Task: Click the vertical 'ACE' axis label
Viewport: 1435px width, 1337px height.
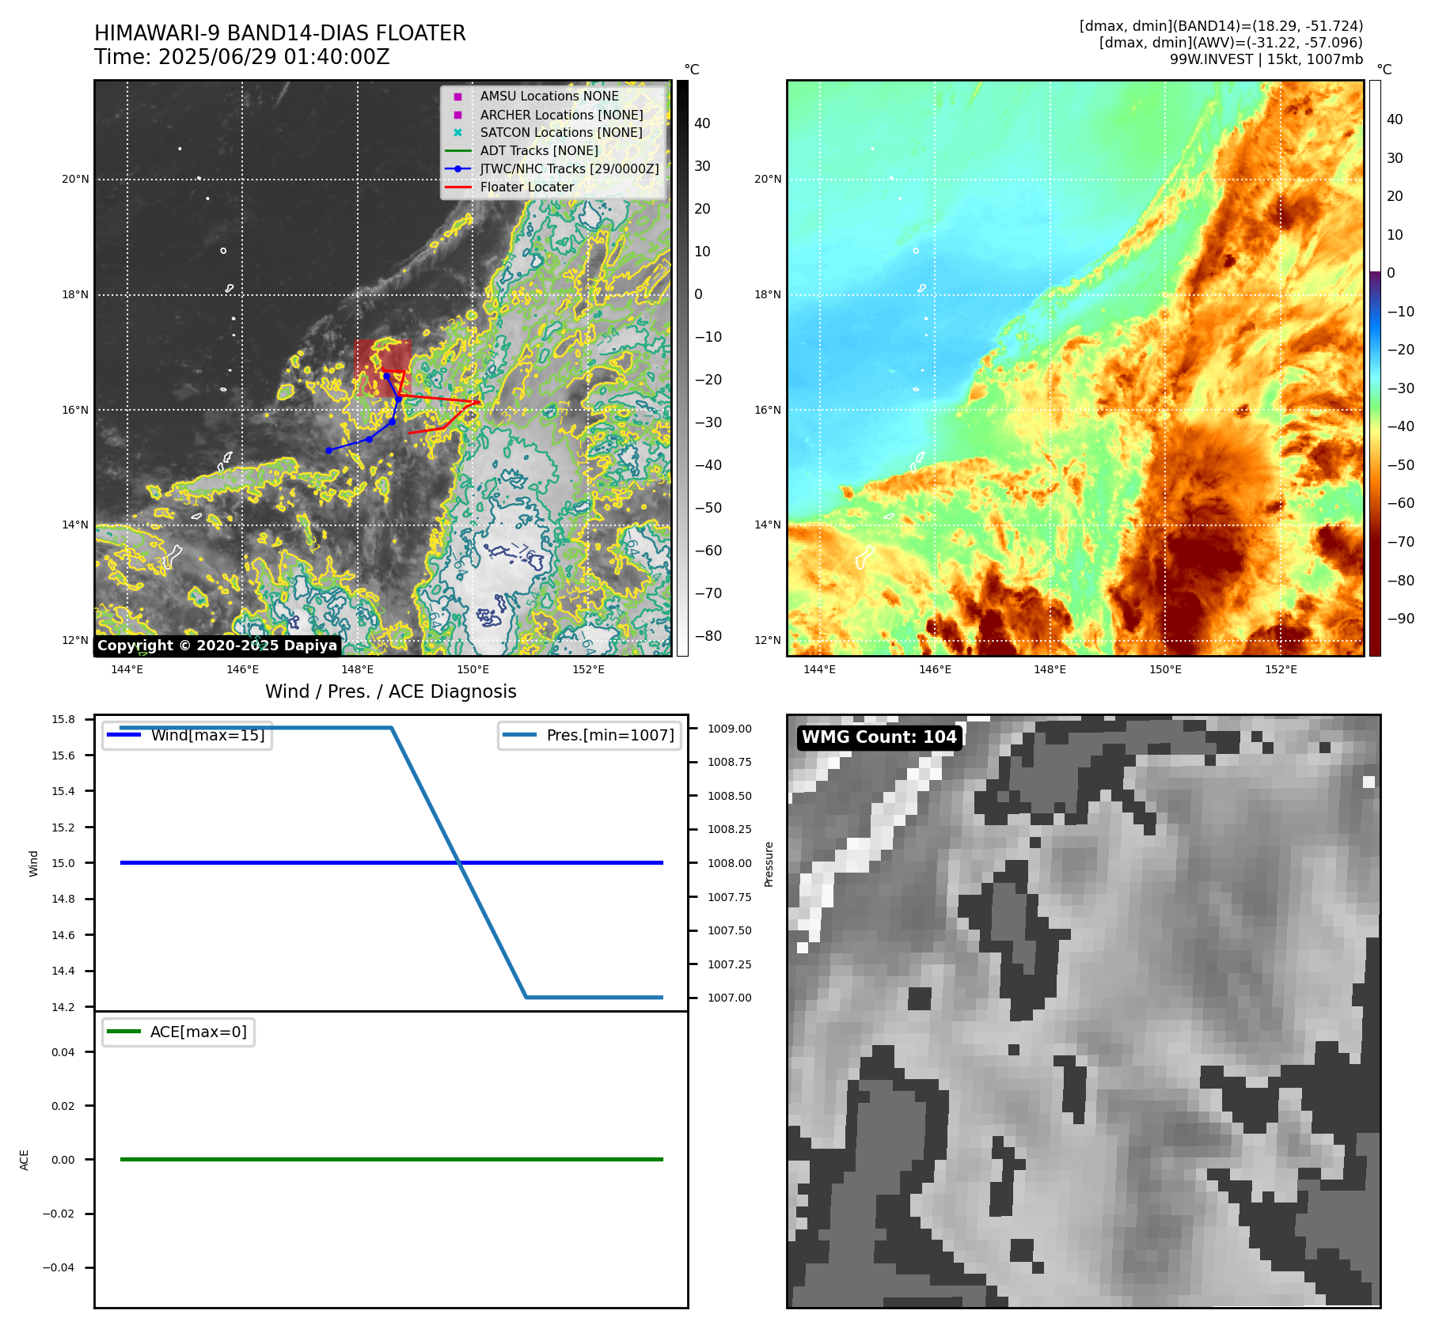Action: (24, 1160)
